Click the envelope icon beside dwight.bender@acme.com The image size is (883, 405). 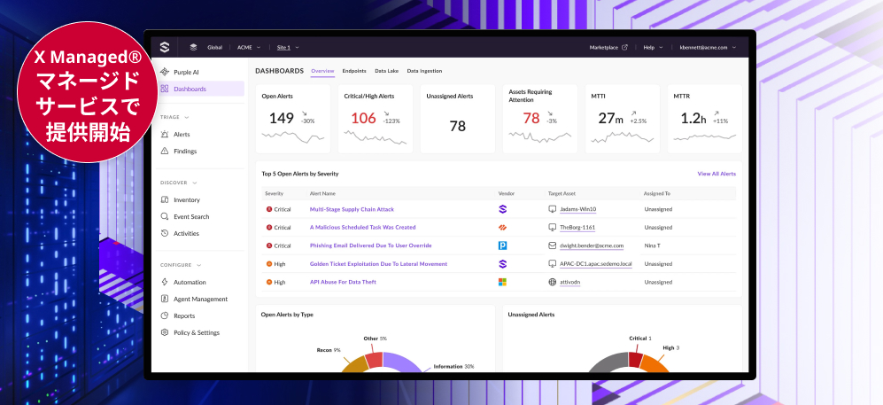point(552,245)
